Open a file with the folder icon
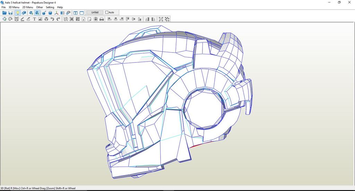Viewport: 355px width, 191px height. (4, 13)
